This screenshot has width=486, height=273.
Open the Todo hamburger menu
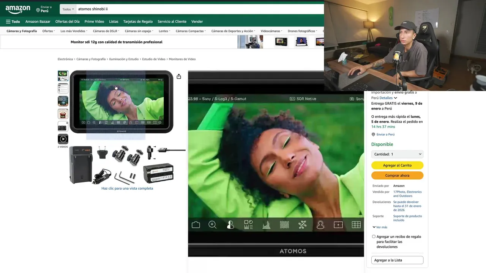pyautogui.click(x=13, y=22)
